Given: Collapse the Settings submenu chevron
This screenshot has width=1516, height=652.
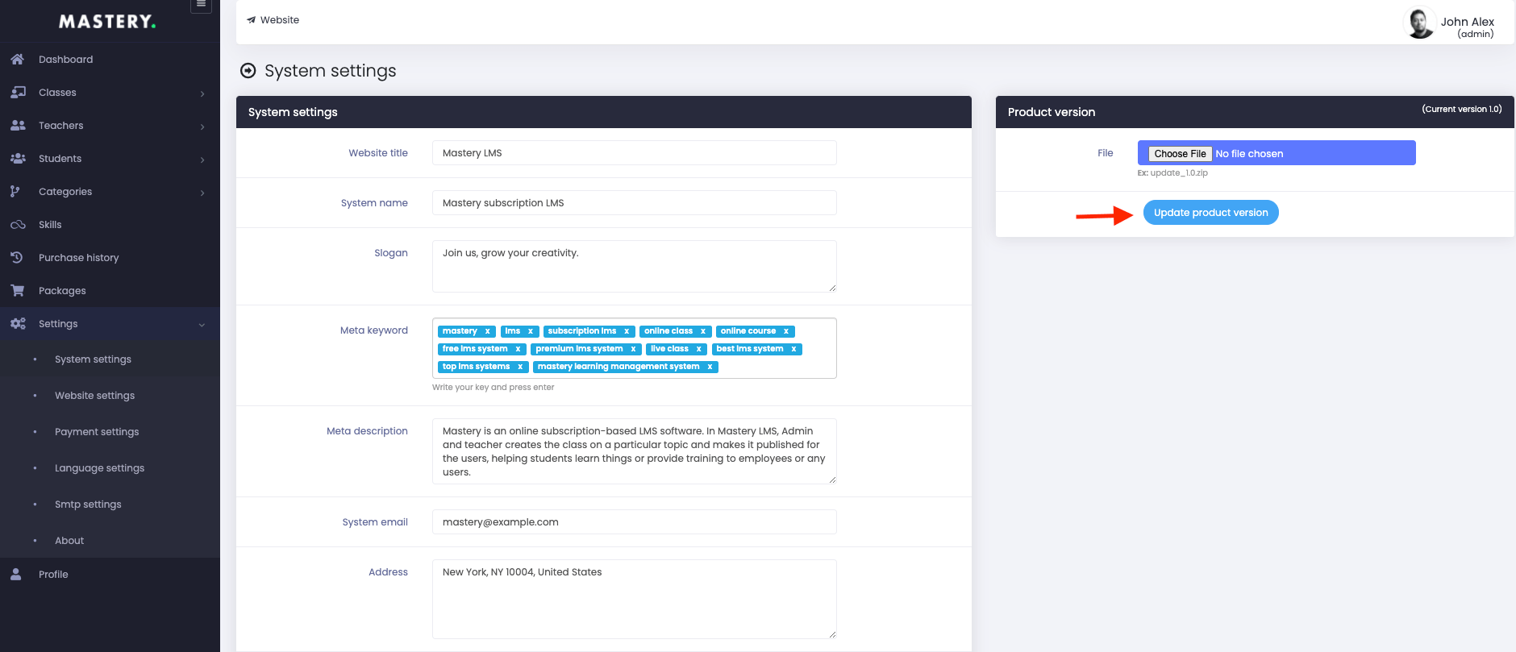Looking at the screenshot, I should [202, 325].
